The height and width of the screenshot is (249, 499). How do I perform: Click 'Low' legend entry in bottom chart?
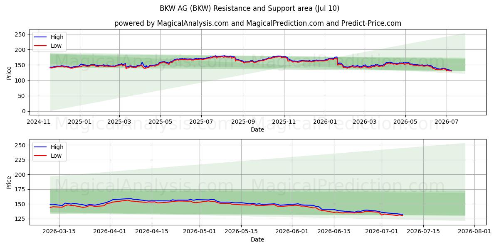(56, 156)
